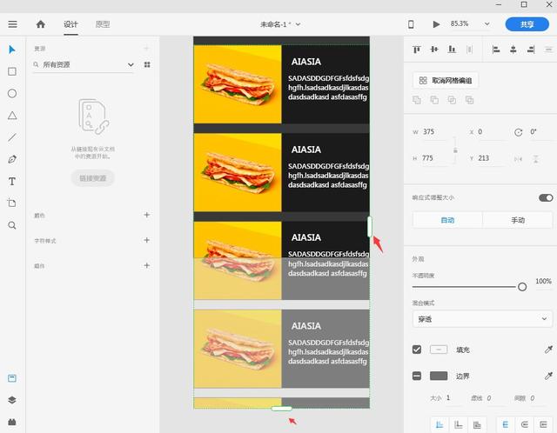Select the Zoom magnifier tool
557x433 pixels.
pos(12,225)
